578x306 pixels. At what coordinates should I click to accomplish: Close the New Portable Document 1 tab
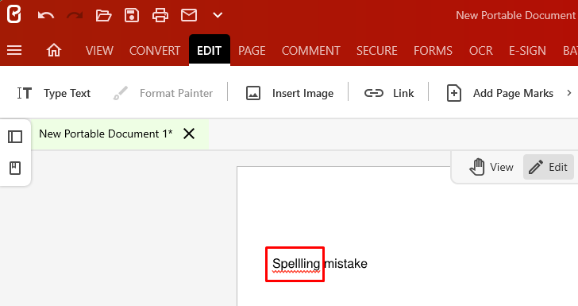click(x=189, y=134)
